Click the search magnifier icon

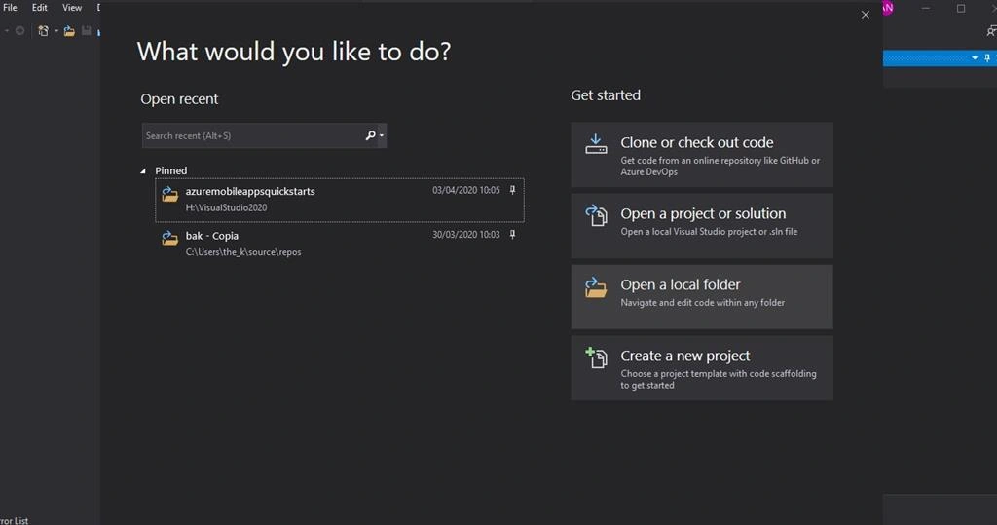pyautogui.click(x=370, y=135)
